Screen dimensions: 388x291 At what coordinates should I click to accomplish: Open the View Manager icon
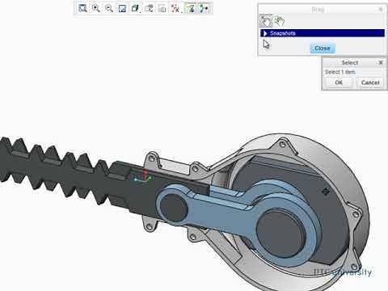tap(162, 8)
